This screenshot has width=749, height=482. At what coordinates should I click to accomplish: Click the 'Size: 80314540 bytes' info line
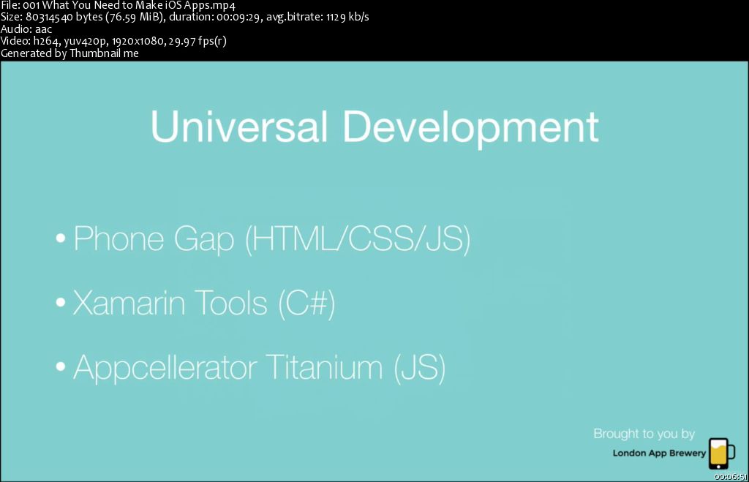tap(184, 17)
